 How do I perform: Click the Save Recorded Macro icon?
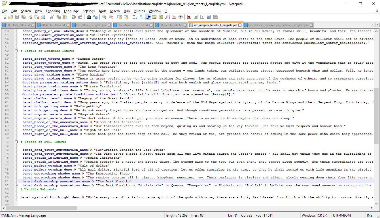(x=215, y=17)
